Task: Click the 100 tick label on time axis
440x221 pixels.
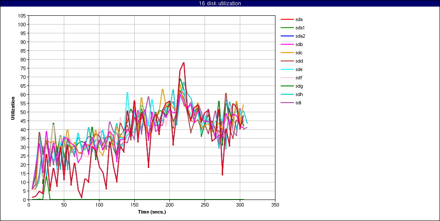Action: pos(99,204)
